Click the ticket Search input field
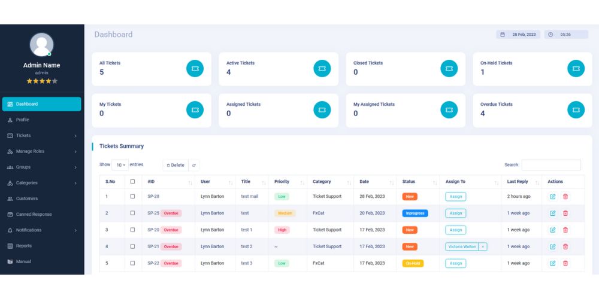Viewport: 599px width, 299px height. 550,165
